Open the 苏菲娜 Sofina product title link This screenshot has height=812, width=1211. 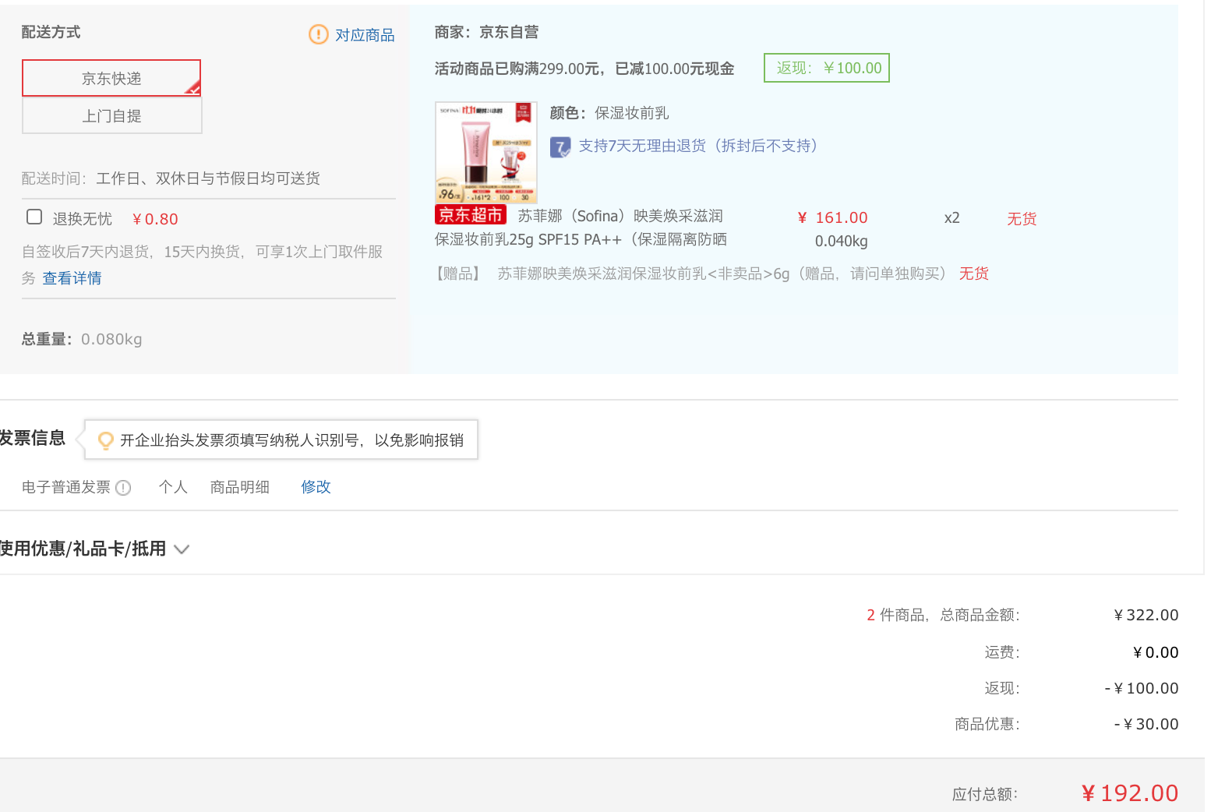click(x=581, y=228)
